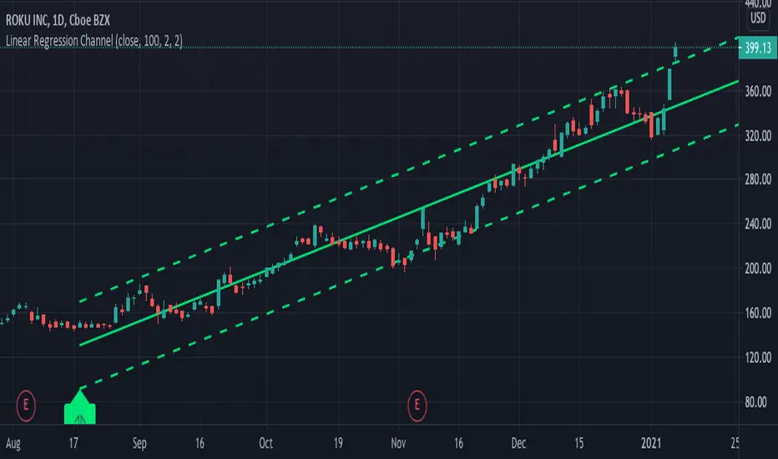Click the earnings E marker near August
The width and height of the screenshot is (778, 459).
pyautogui.click(x=26, y=406)
